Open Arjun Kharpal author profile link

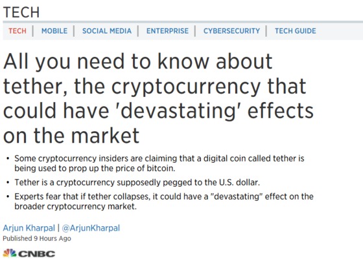click(x=29, y=228)
